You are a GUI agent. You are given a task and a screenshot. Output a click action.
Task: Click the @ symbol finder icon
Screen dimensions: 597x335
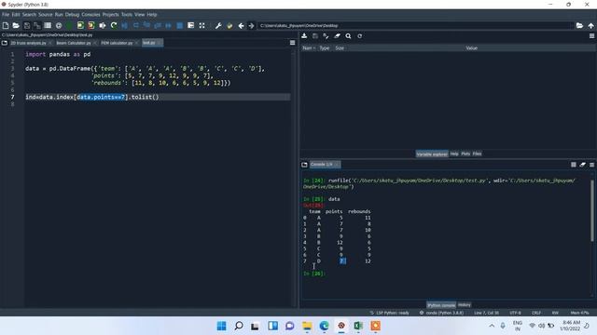click(x=59, y=25)
